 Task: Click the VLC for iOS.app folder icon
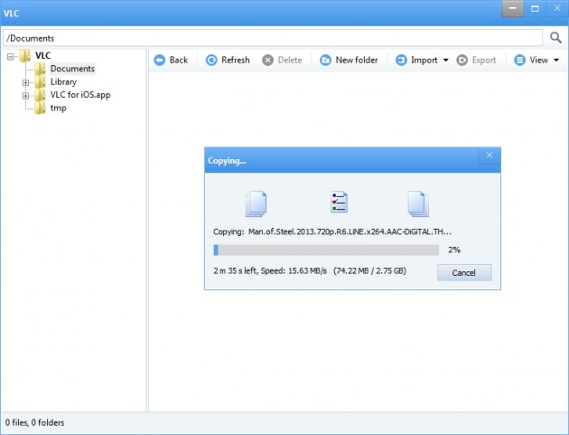40,95
